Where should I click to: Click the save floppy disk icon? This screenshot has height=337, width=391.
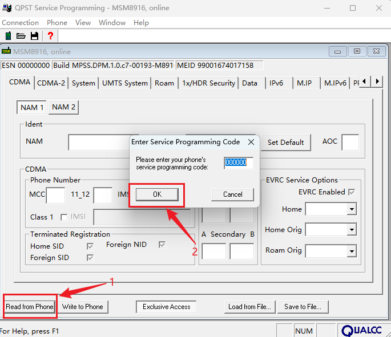point(35,36)
